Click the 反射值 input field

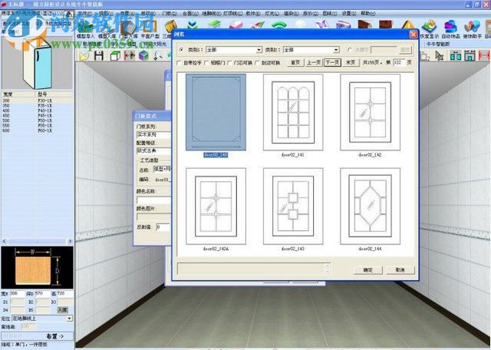[163, 227]
